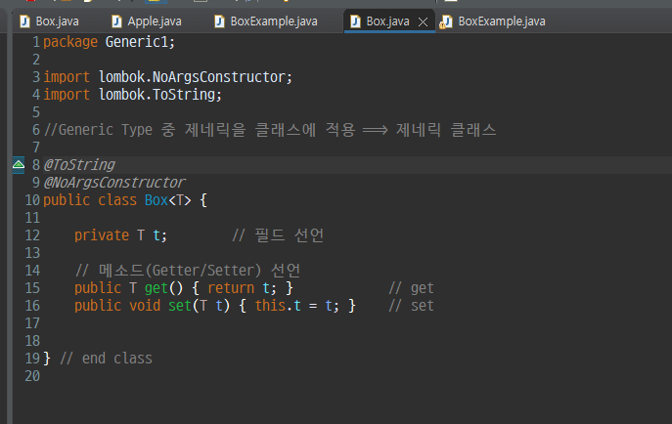The height and width of the screenshot is (424, 672).
Task: Click the 'package' keyword on line 1
Action: pos(70,42)
